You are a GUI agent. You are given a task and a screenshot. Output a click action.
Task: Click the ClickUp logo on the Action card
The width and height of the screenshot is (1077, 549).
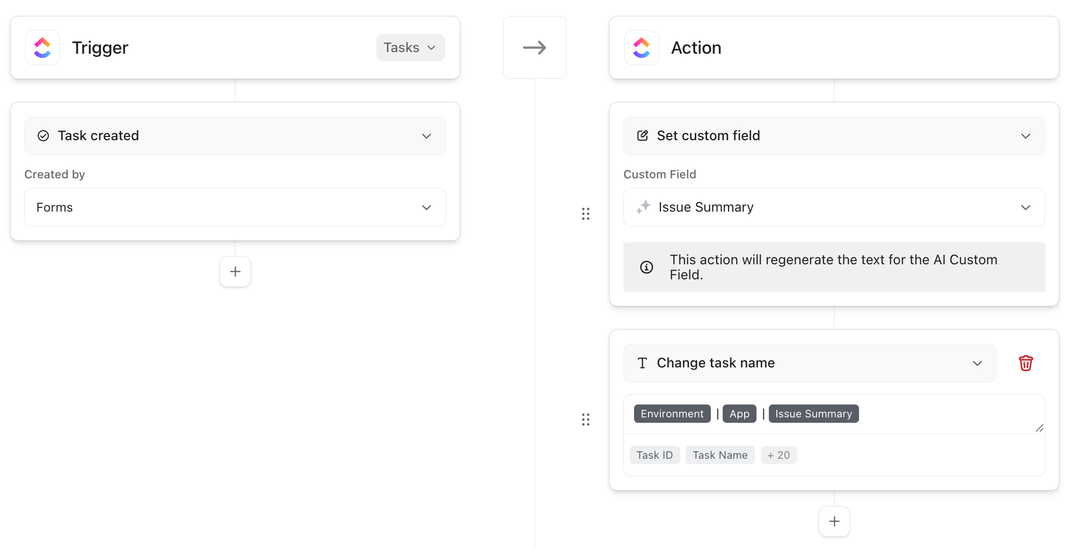click(x=641, y=47)
